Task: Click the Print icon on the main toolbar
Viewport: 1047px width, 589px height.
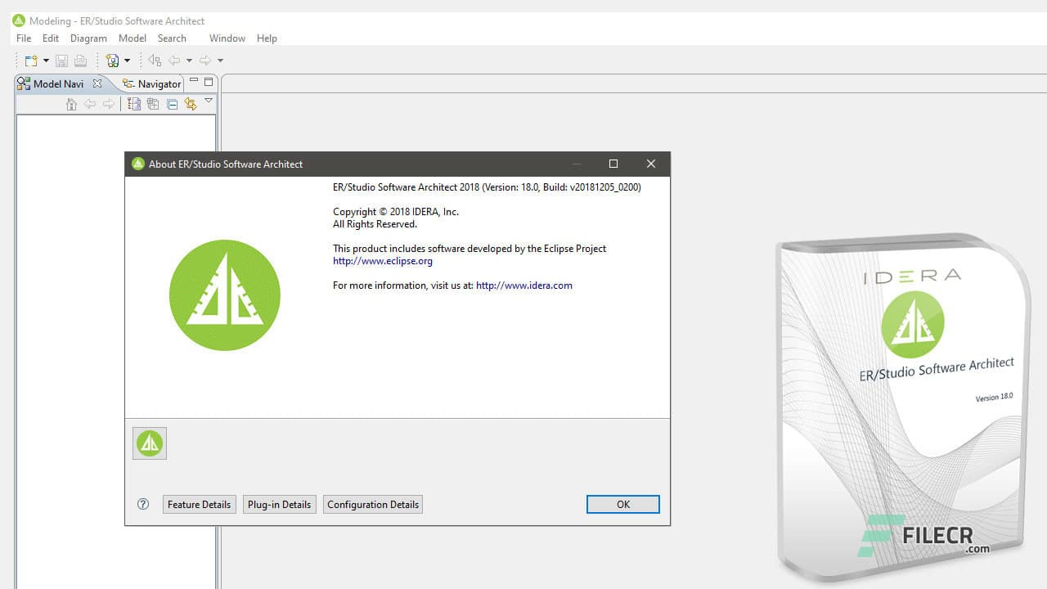Action: pyautogui.click(x=80, y=60)
